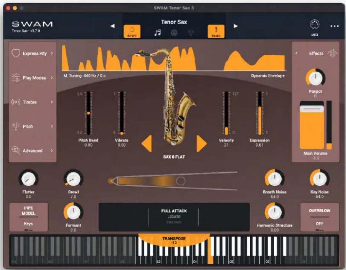This screenshot has height=270, width=346.
Task: Click the SWAM logo
Action: point(32,24)
